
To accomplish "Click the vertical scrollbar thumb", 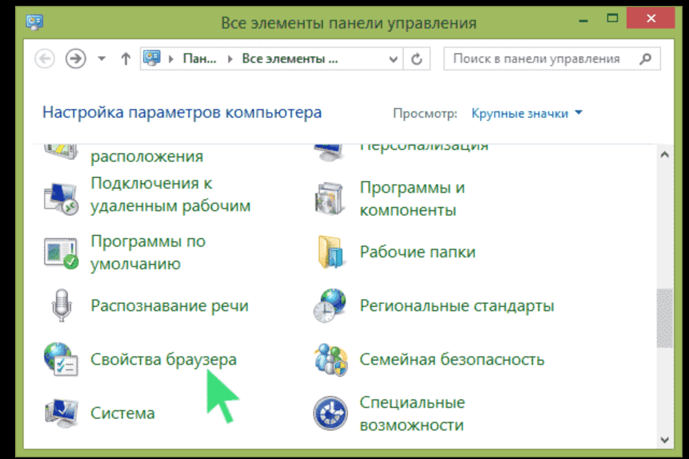I will (x=664, y=319).
